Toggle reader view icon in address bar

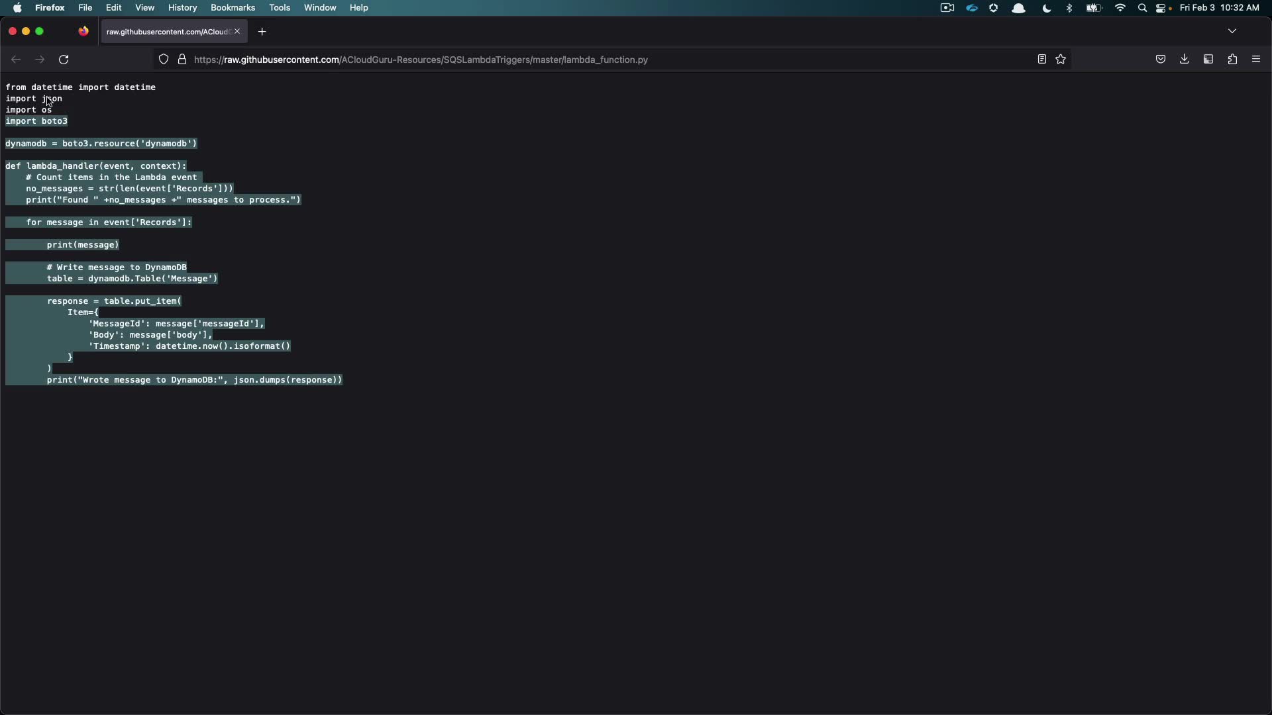(1041, 60)
